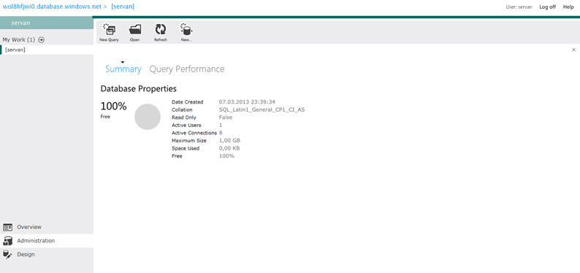Click the [servan] breadcrumb link
The height and width of the screenshot is (273, 580).
123,7
